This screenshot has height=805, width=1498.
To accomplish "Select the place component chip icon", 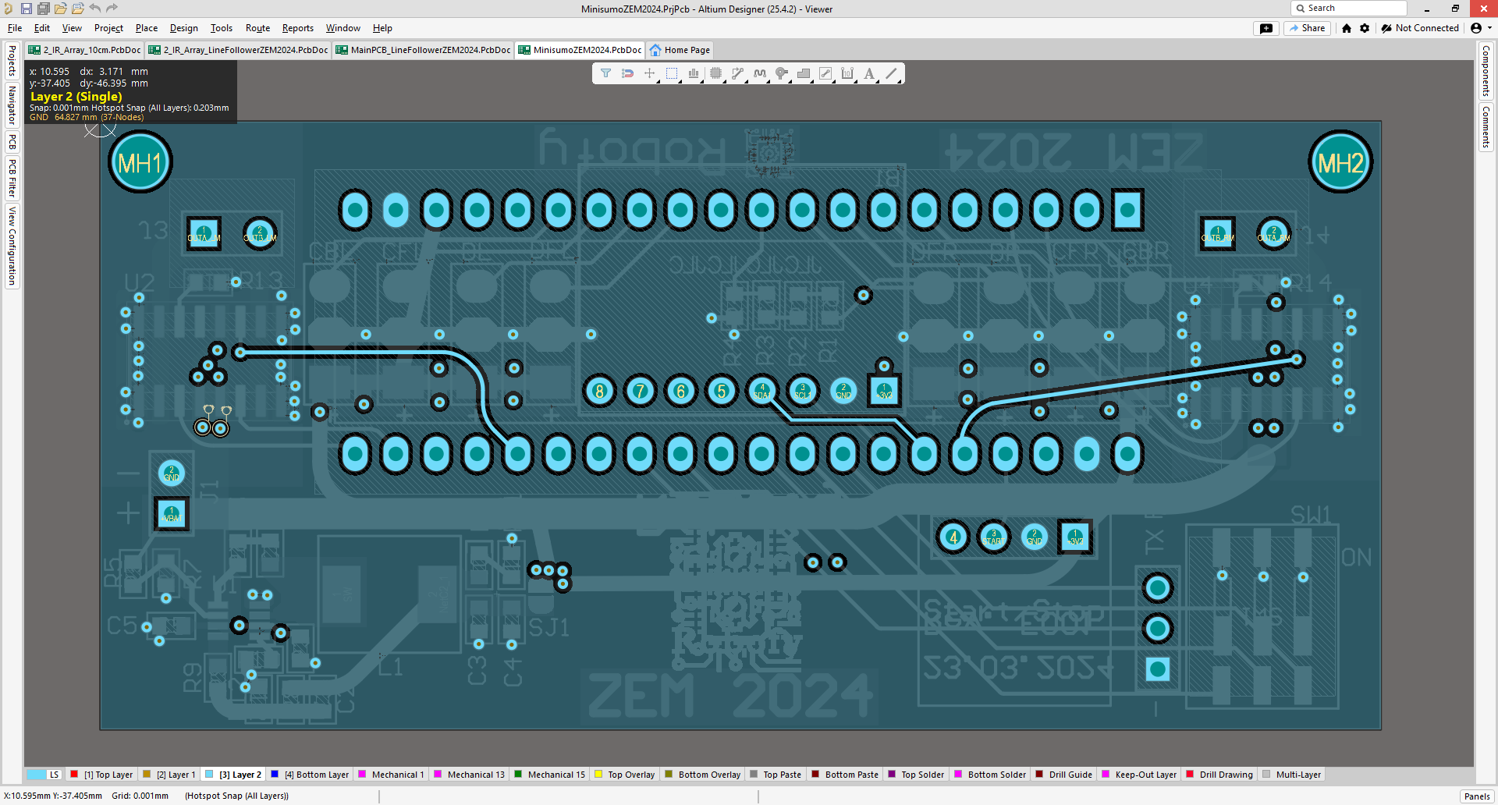I will pos(715,73).
